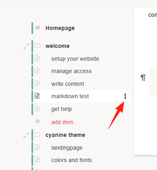
Task: Click the home icon beside Homepage
Action: 37,28
